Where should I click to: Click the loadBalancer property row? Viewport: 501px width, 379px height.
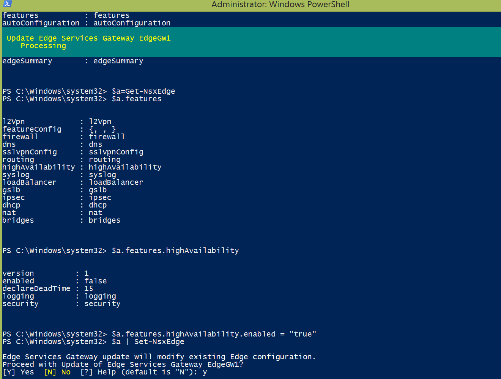(x=29, y=182)
